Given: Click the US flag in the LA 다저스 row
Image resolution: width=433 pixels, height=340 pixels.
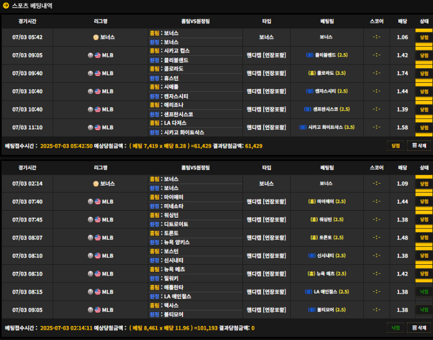Looking at the screenshot, I should (x=98, y=127).
